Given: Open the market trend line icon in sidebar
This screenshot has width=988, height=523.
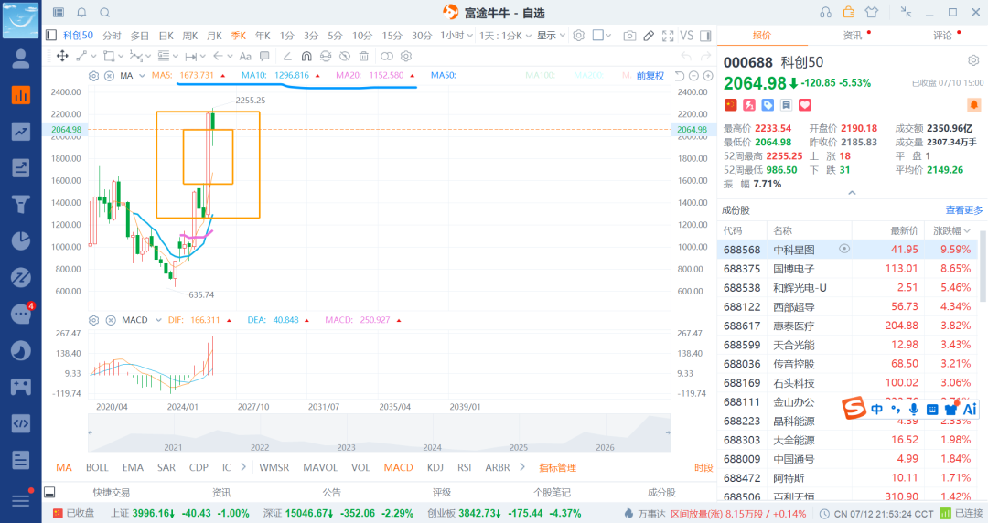Looking at the screenshot, I should 21,131.
